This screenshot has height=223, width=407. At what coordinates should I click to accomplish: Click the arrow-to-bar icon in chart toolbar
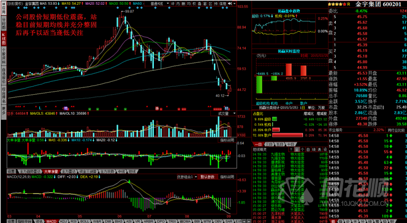pos(230,4)
